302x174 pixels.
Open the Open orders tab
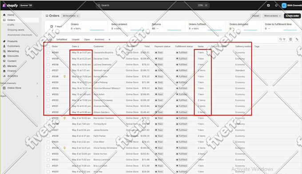pyautogui.click(x=87, y=39)
